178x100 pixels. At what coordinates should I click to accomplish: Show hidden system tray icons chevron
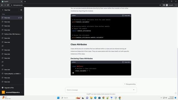161,98
